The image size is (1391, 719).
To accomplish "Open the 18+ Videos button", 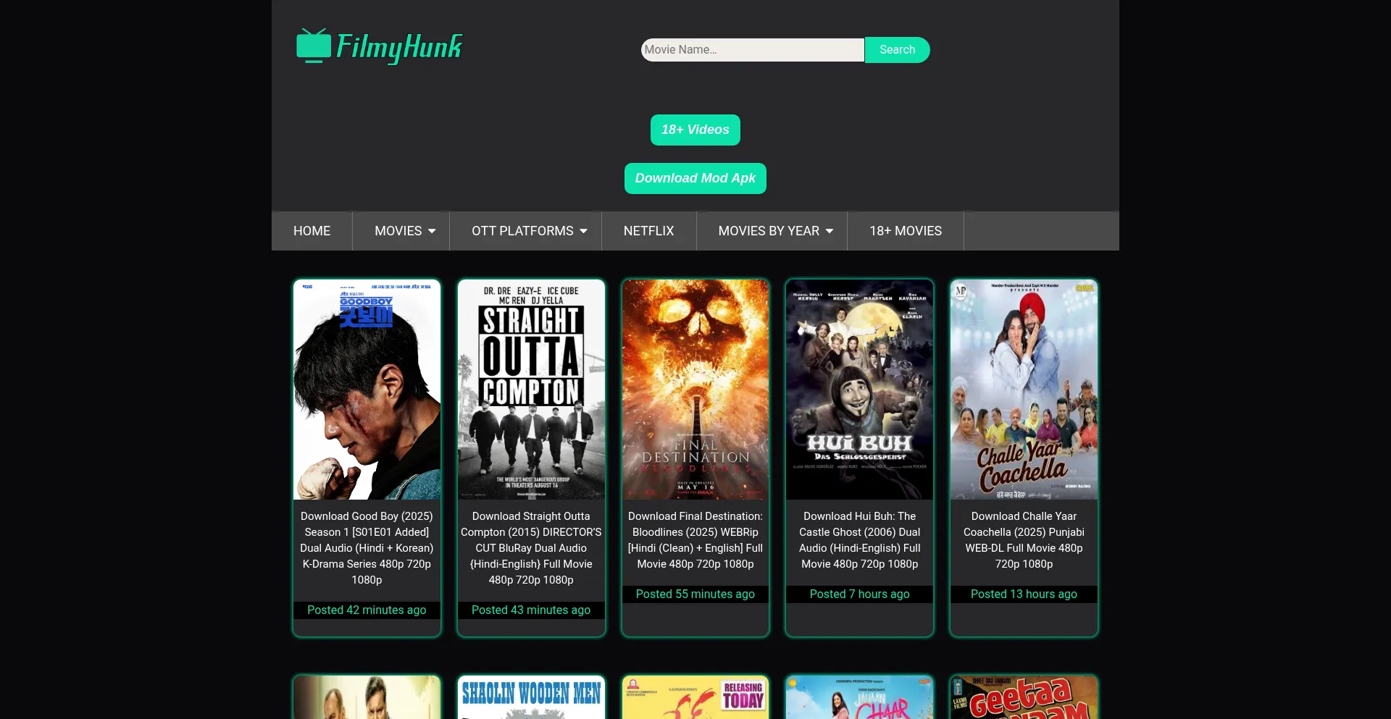I will [695, 130].
